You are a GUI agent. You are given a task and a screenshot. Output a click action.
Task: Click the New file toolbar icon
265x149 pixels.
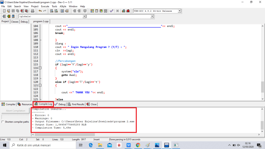point(4,11)
